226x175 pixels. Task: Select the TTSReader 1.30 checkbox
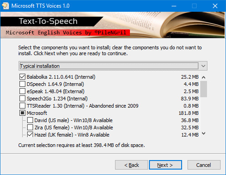coord(22,106)
